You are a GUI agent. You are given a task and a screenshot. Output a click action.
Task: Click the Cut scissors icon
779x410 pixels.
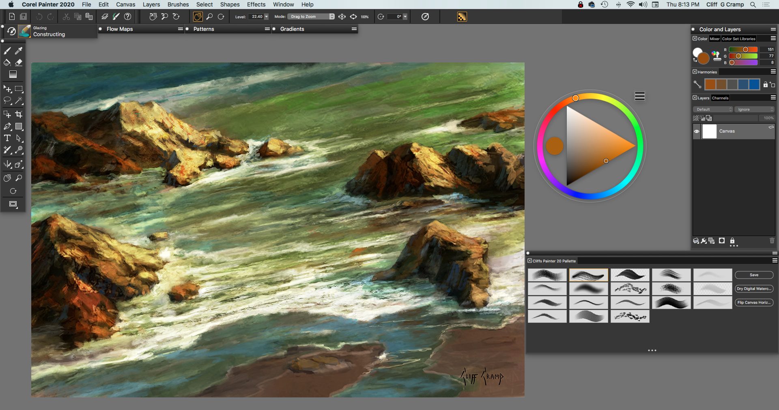pos(66,17)
